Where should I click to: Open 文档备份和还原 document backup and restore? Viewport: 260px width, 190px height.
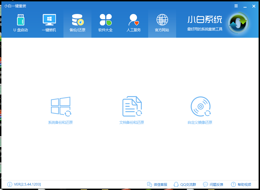coord(132,109)
